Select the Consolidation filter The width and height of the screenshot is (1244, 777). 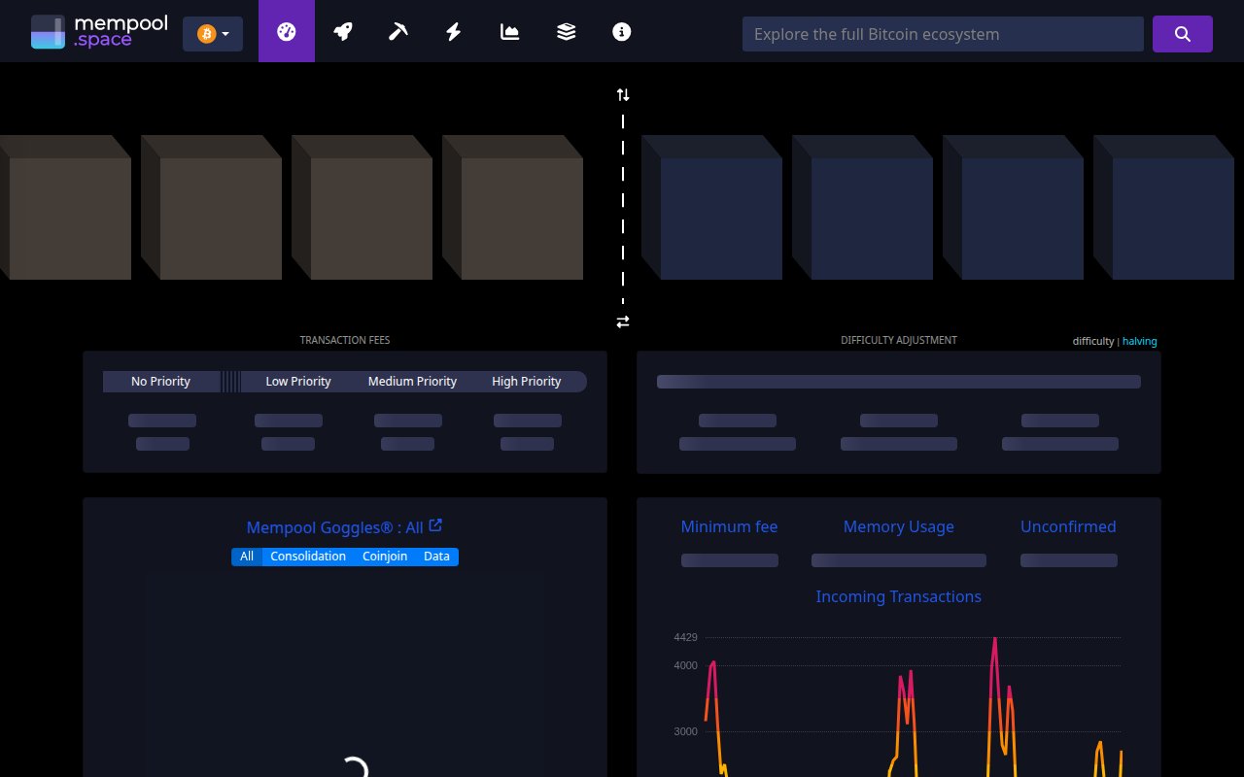point(308,557)
